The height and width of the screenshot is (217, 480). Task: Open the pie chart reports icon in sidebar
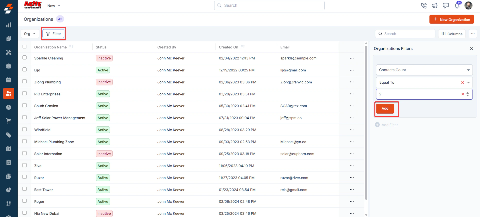(x=9, y=190)
